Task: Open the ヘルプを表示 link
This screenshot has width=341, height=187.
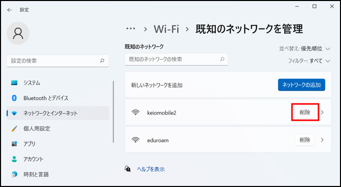Action: coord(151,169)
